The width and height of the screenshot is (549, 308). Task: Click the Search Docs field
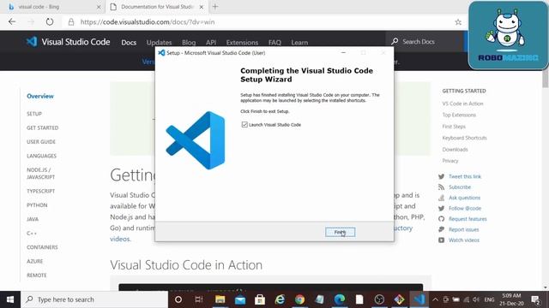click(x=425, y=42)
